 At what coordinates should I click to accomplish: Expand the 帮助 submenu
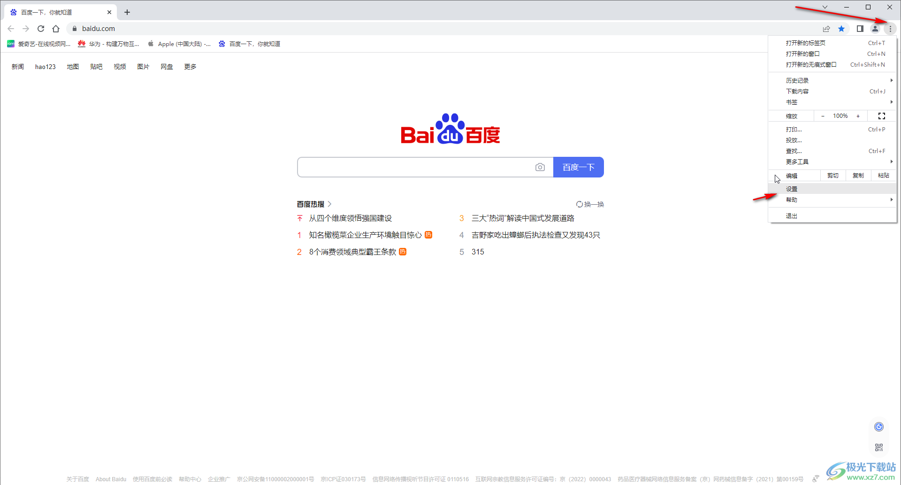tap(832, 200)
